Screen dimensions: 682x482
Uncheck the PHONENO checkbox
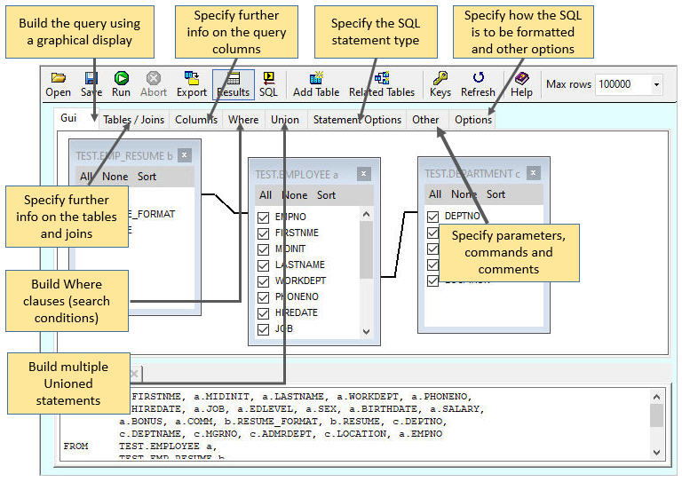(x=263, y=297)
